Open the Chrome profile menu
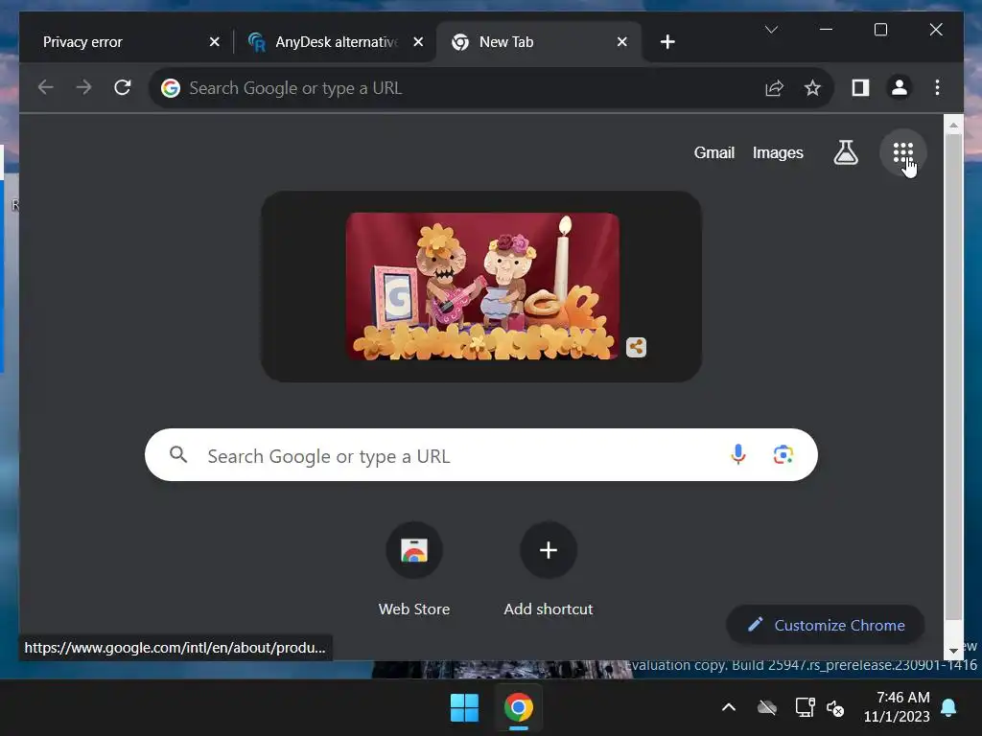The width and height of the screenshot is (982, 736). [x=900, y=87]
